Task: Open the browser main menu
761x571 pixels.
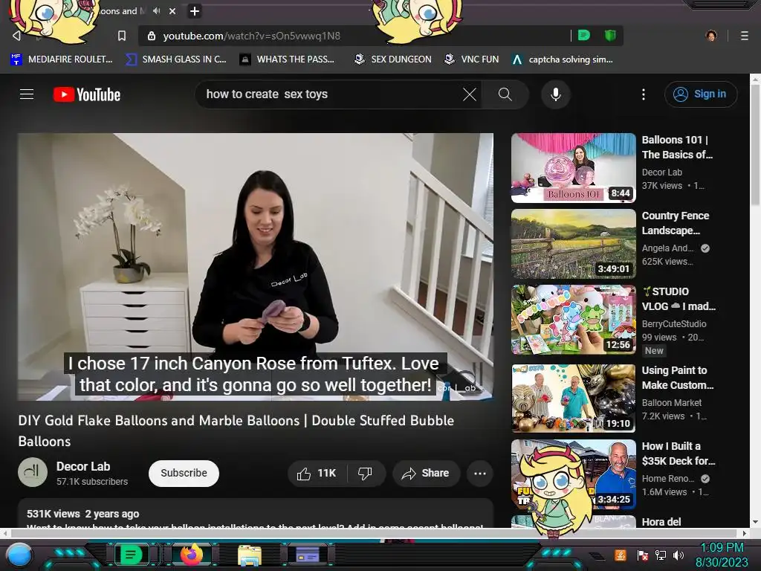Action: (745, 36)
